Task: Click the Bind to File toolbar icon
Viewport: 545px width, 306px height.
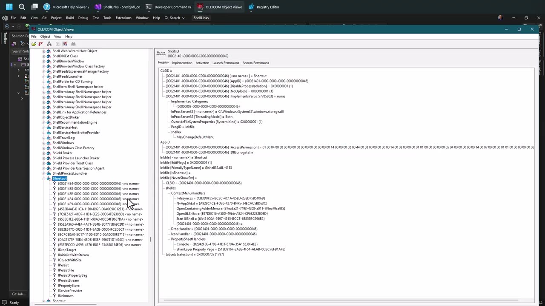Action: point(34,44)
